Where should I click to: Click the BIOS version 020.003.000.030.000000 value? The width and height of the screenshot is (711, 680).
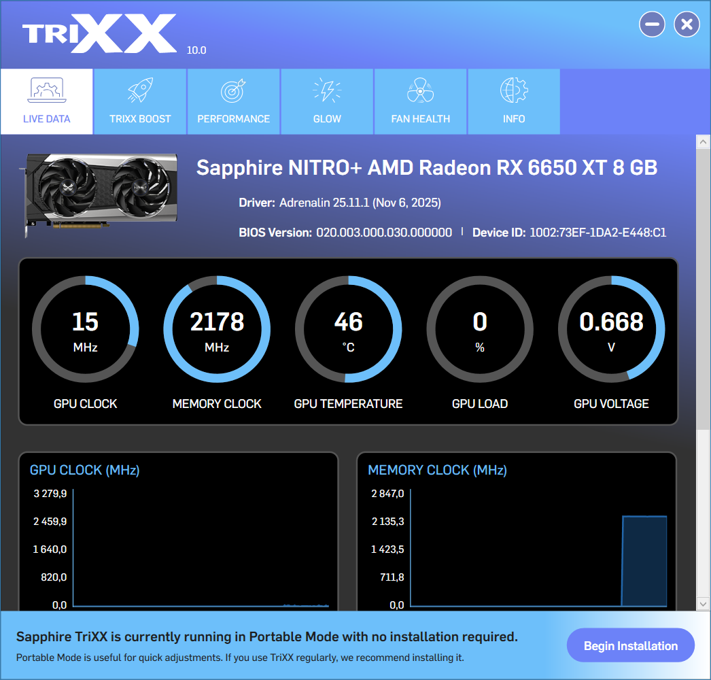[384, 233]
